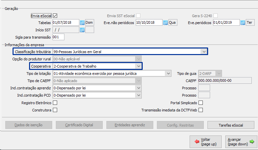Click the Sigla para transmissão field
The image size is (258, 150).
[x=58, y=37]
